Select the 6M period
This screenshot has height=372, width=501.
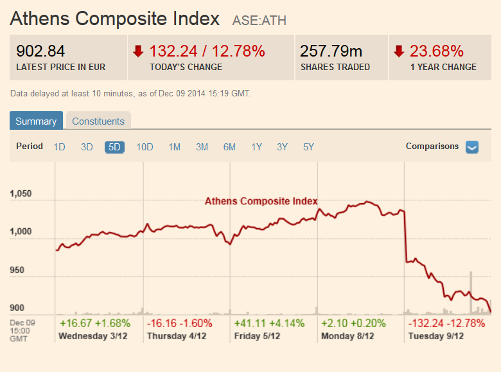[229, 147]
